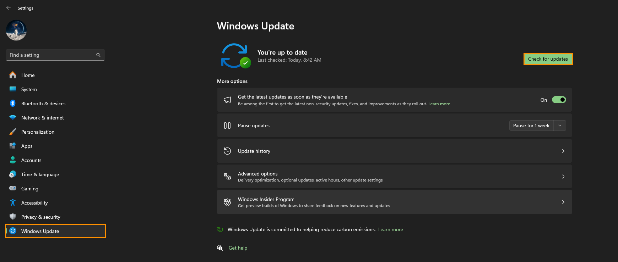Click the Accessibility figure icon
The height and width of the screenshot is (262, 618).
tap(13, 202)
